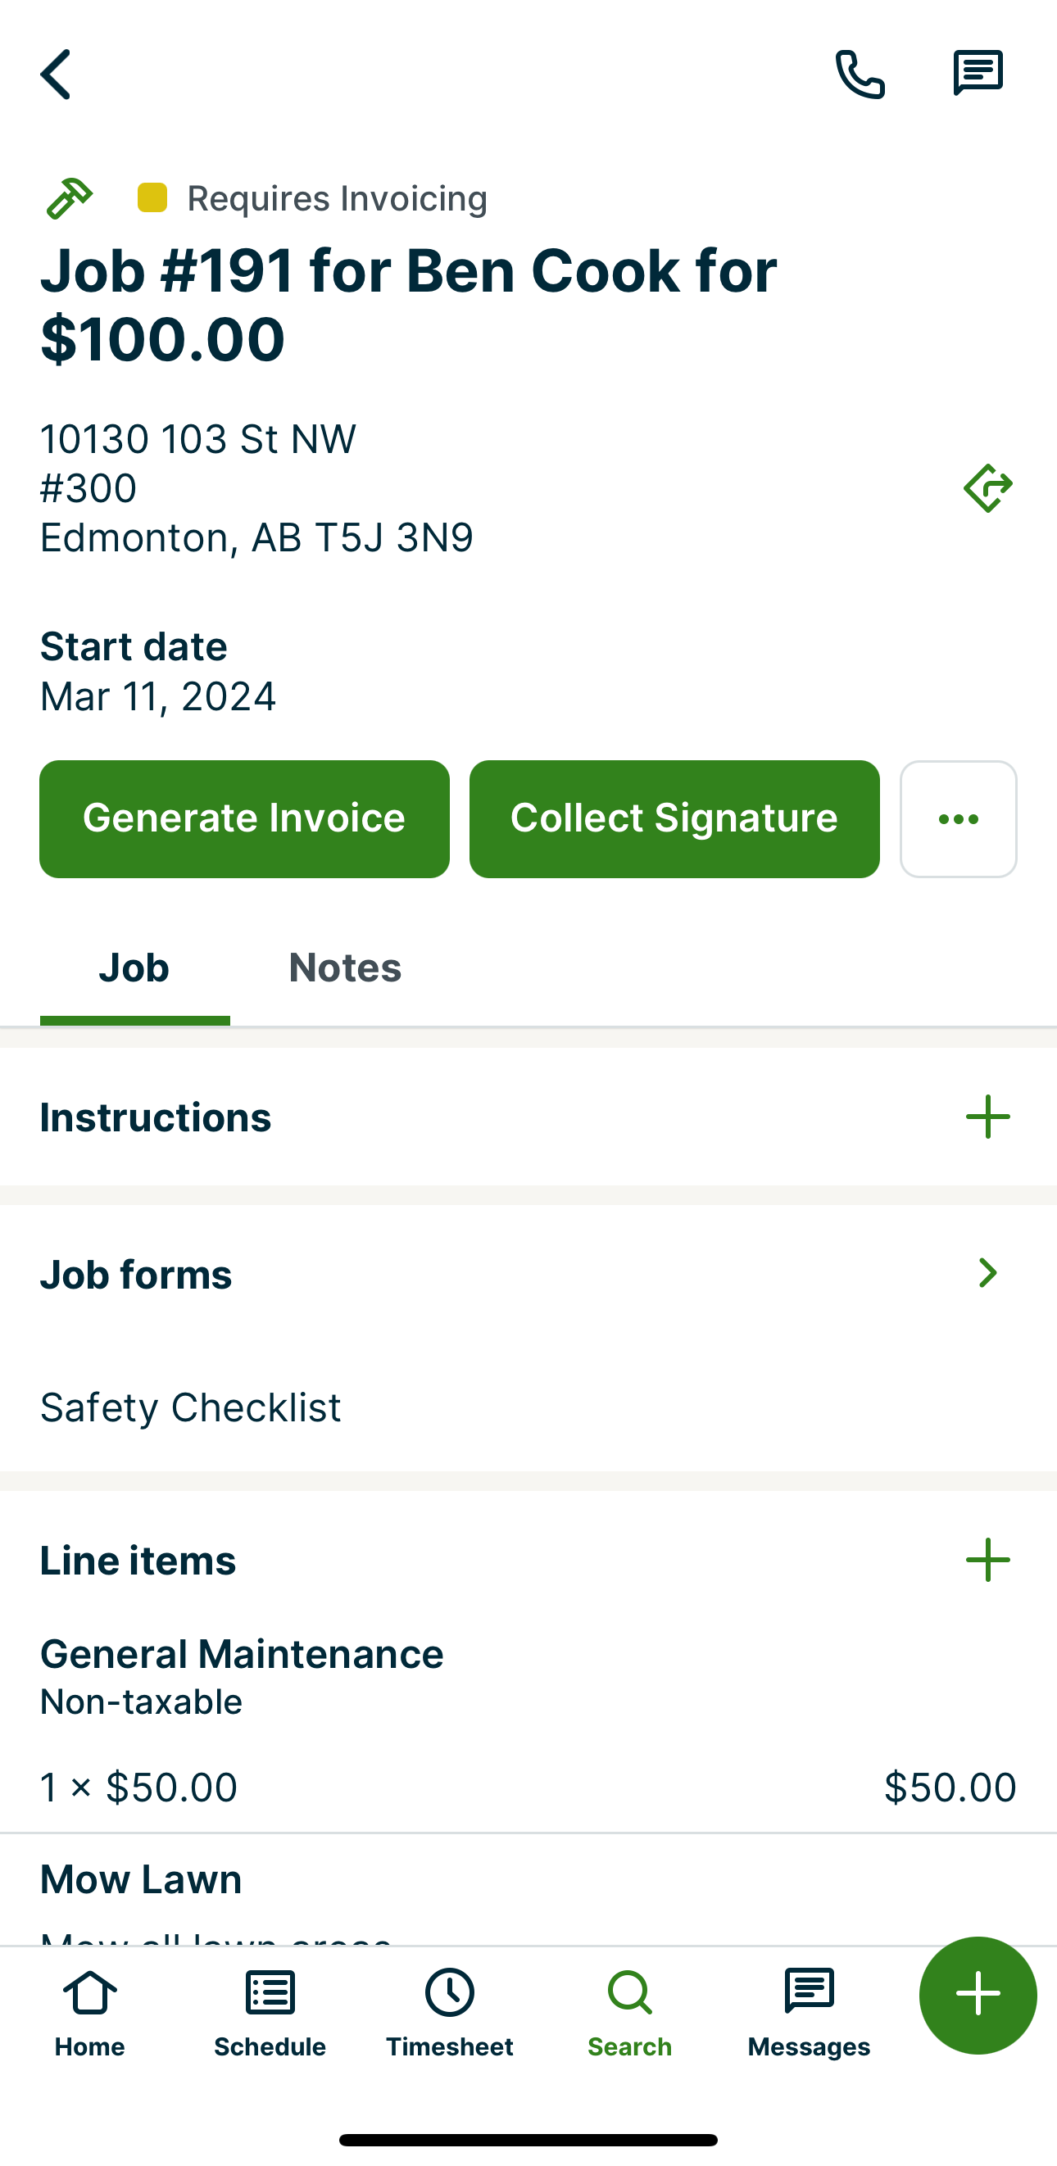Screen dimensions: 1057x2166
Task: Open the Safety Checklist form
Action: (191, 1407)
